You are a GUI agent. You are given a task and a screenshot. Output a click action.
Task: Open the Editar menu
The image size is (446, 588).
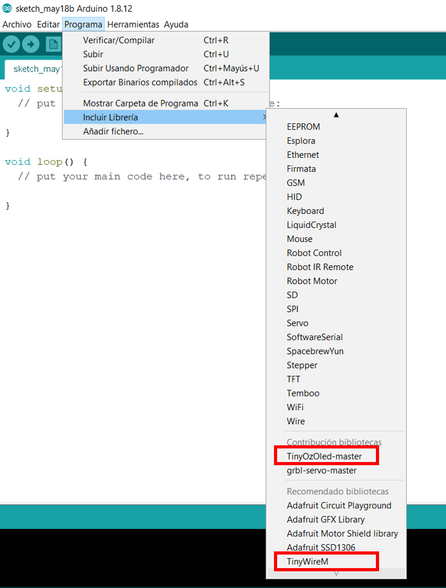tap(48, 25)
